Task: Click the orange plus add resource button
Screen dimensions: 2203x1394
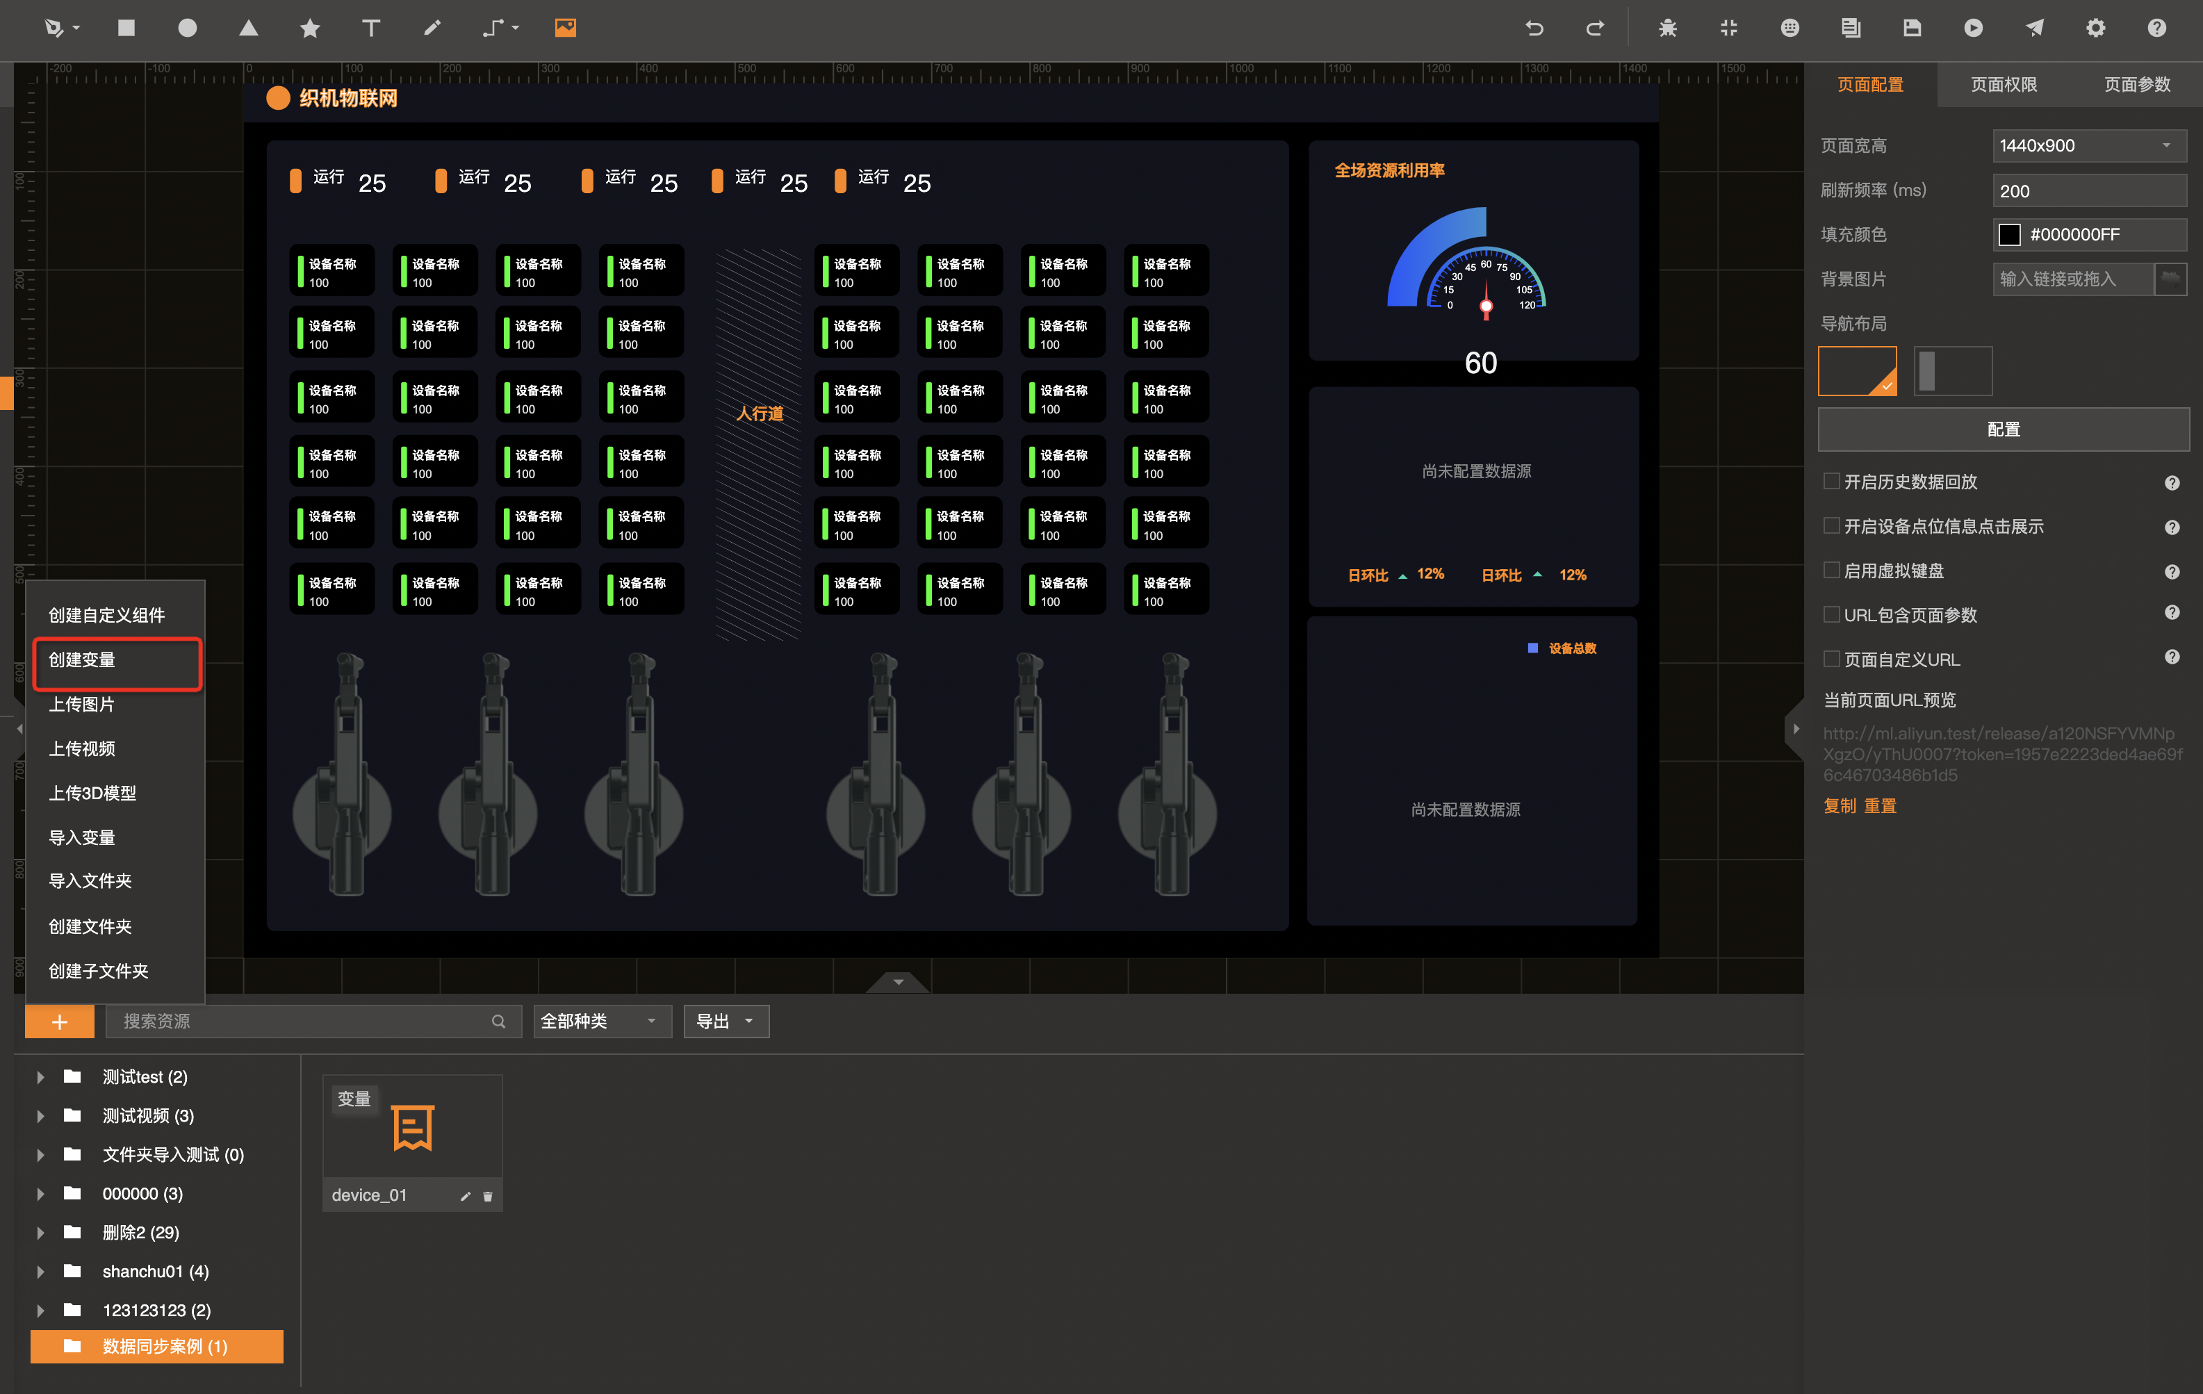Action: click(x=60, y=1022)
